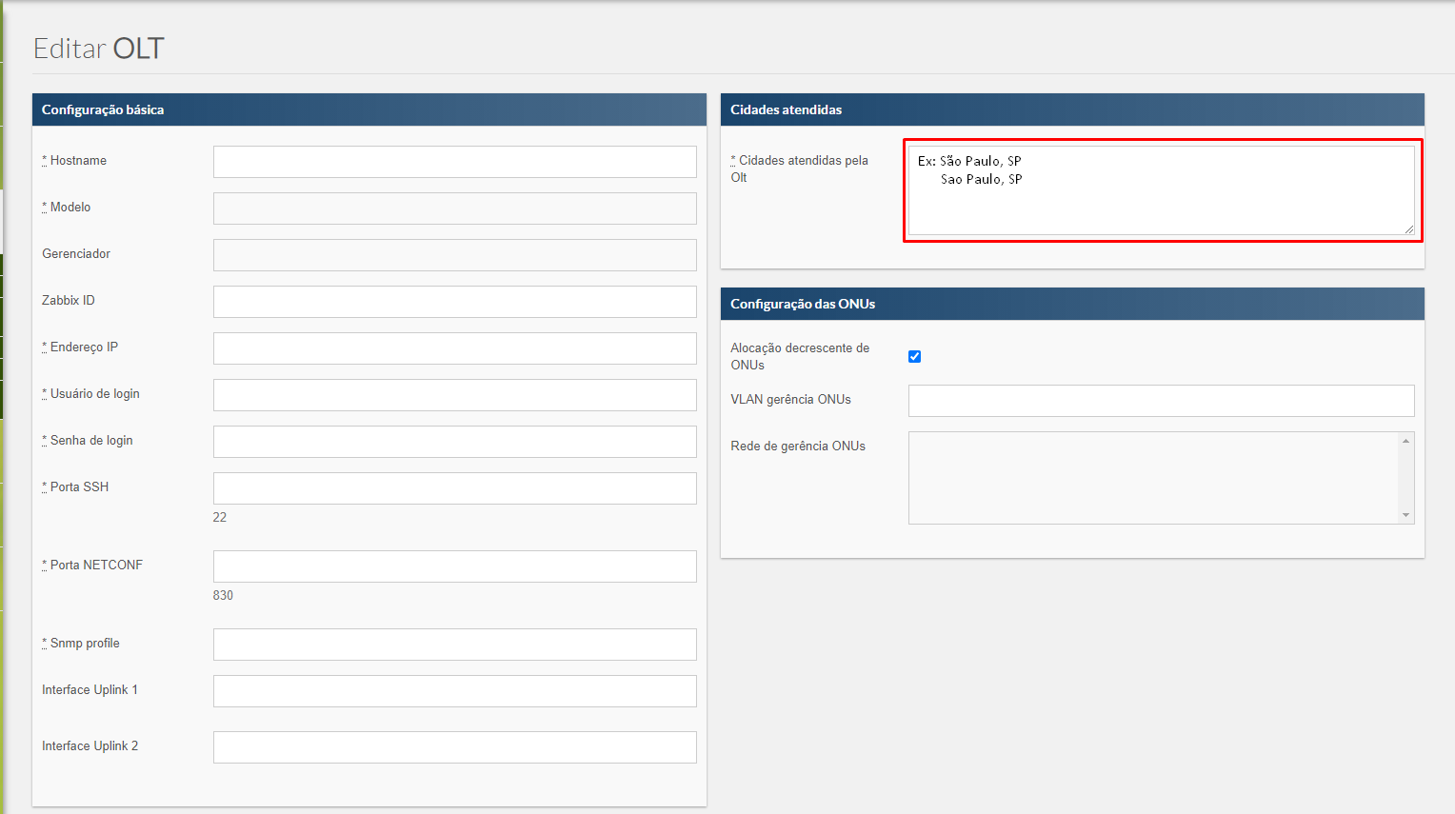
Task: Click the Endereço IP input field
Action: (454, 348)
